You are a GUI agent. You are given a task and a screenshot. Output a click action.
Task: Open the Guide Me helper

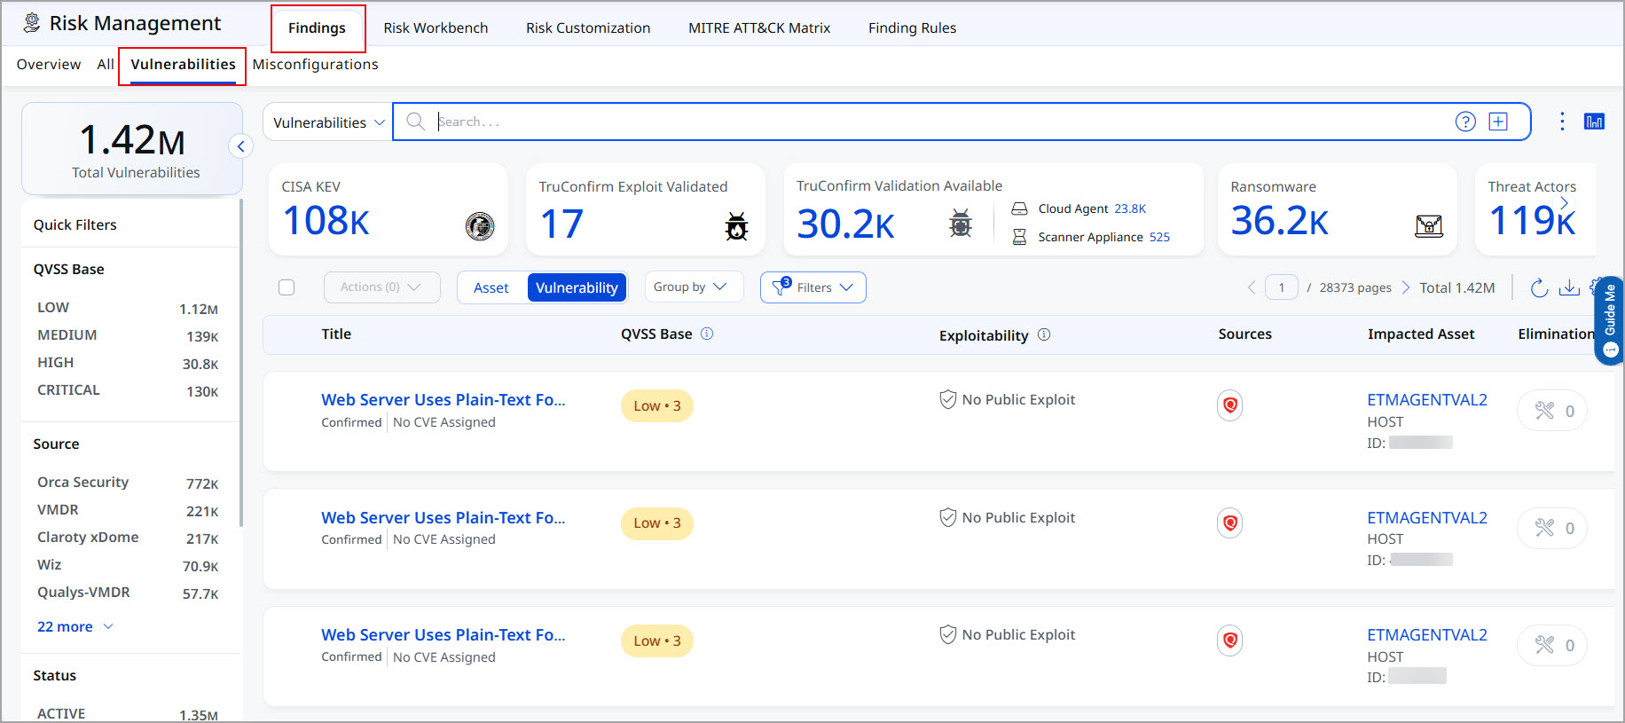tap(1610, 319)
